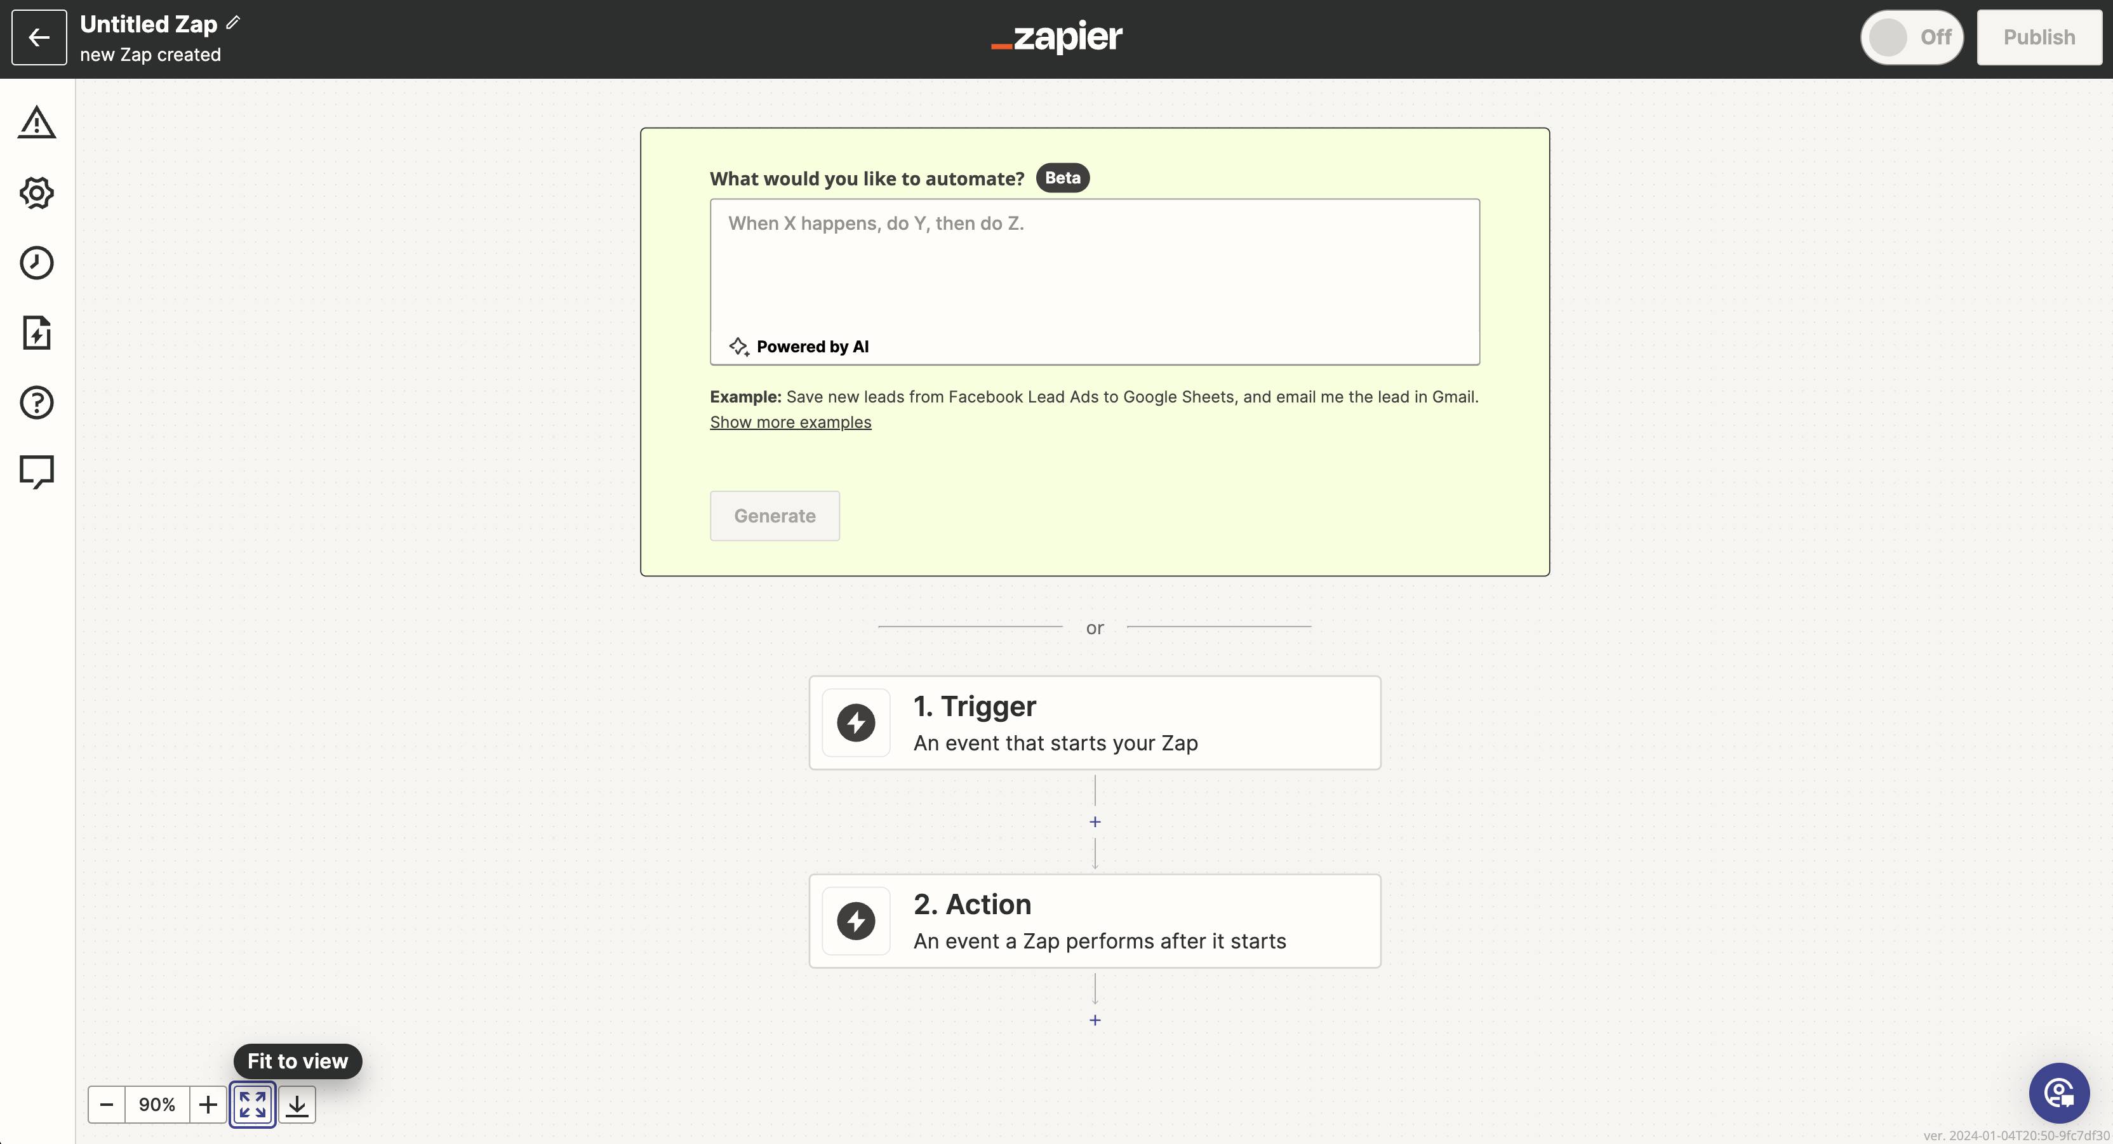This screenshot has width=2113, height=1144.
Task: Click the Fit to view expand icon
Action: pos(252,1105)
